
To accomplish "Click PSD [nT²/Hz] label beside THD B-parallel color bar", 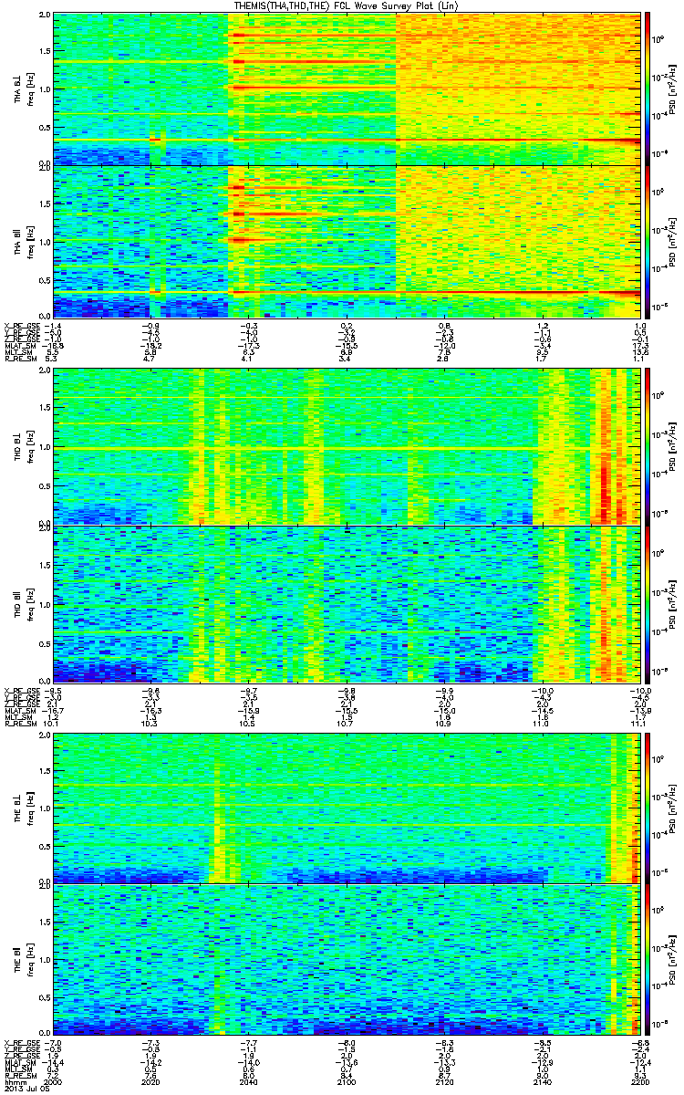I will click(673, 604).
